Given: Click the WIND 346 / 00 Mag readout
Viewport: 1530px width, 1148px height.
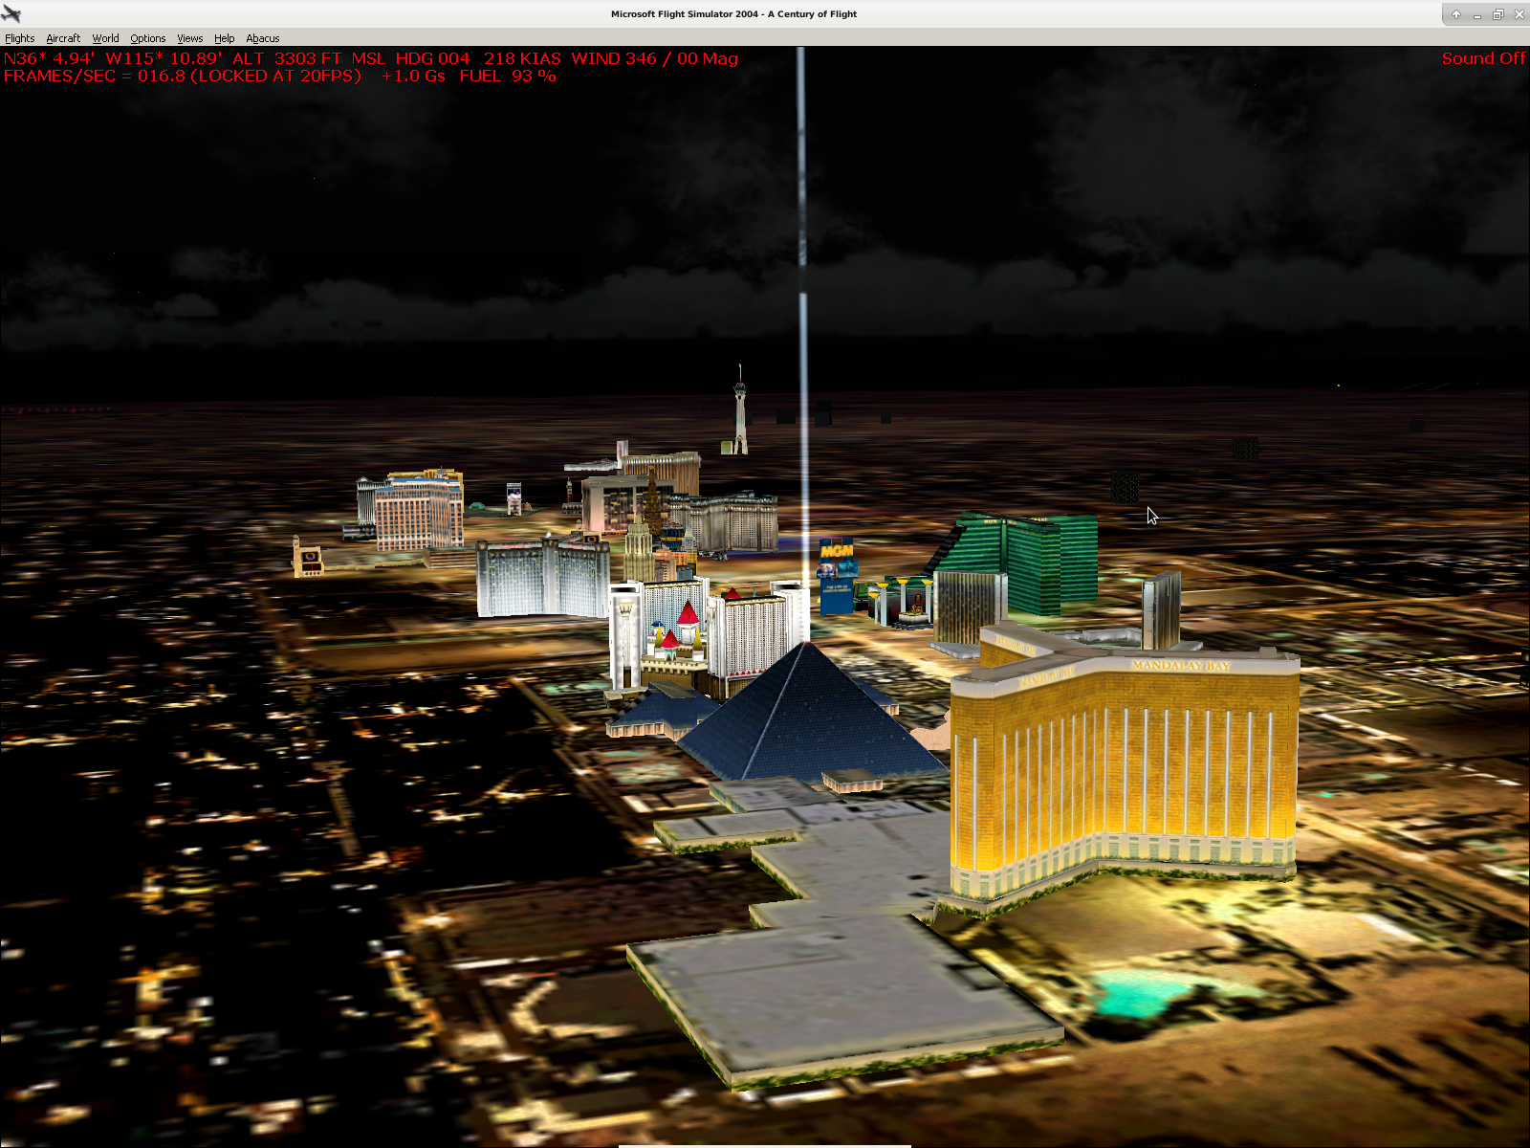Looking at the screenshot, I should (655, 58).
